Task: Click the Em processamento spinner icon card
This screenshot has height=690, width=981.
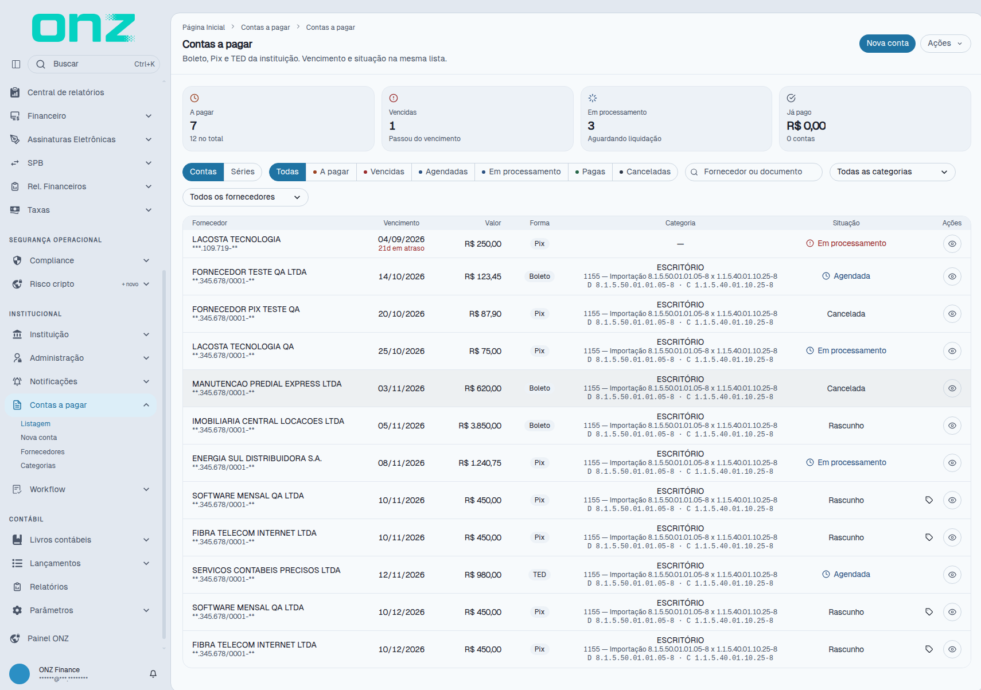Action: coord(593,98)
